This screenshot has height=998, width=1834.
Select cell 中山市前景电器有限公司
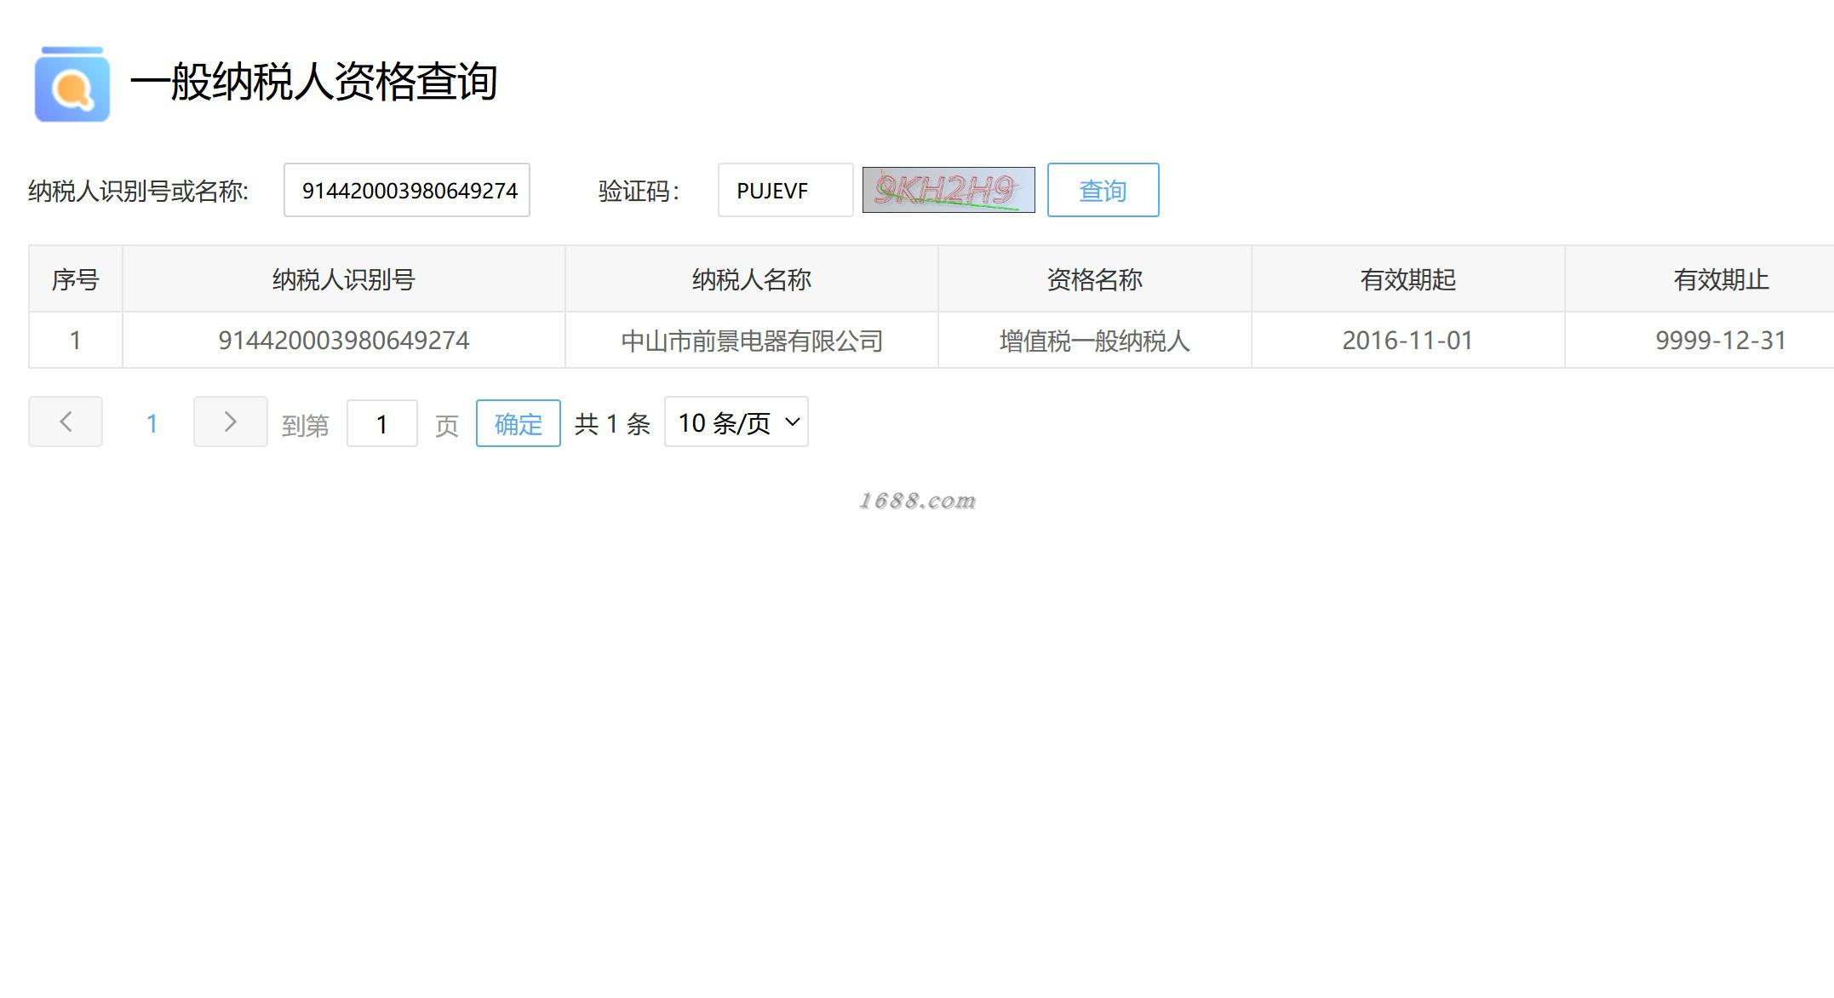[x=752, y=341]
